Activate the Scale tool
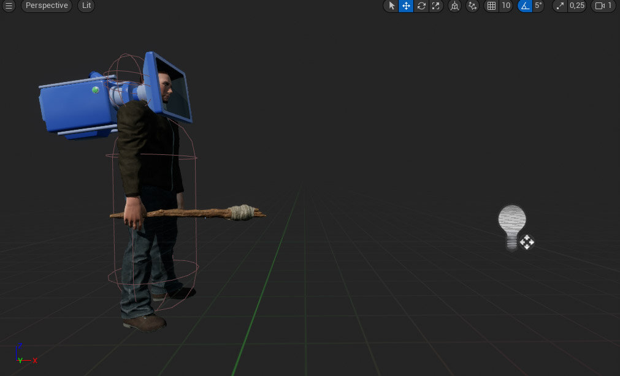The height and width of the screenshot is (376, 620). 436,6
